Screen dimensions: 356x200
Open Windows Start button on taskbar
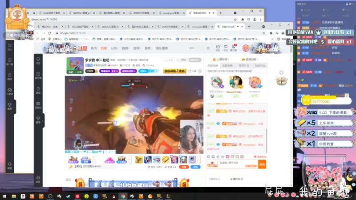point(4,196)
